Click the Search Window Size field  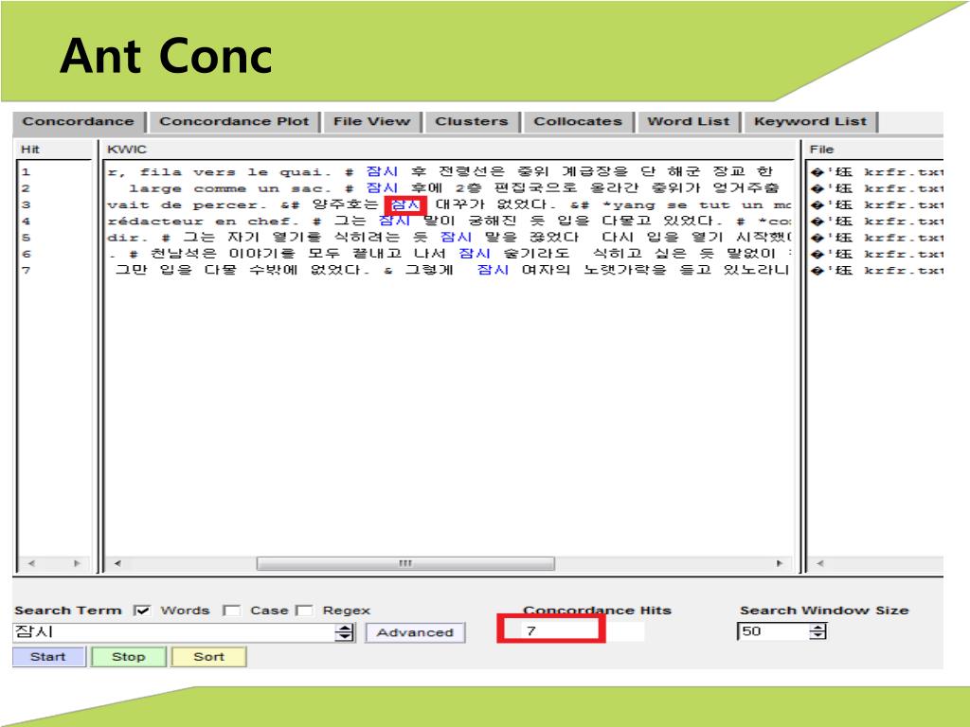tap(773, 631)
